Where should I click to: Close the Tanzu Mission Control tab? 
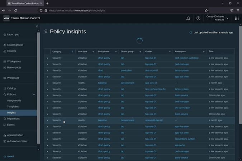pyautogui.click(x=41, y=3)
